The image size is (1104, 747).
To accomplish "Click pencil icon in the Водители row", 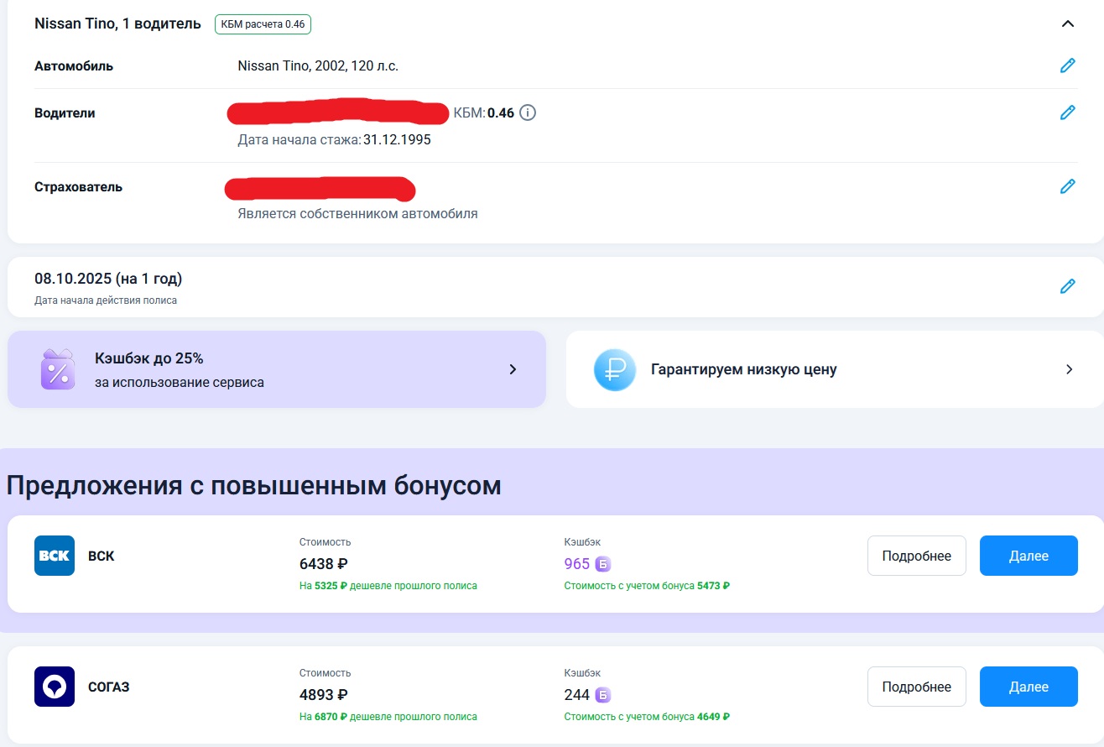I will coord(1067,112).
